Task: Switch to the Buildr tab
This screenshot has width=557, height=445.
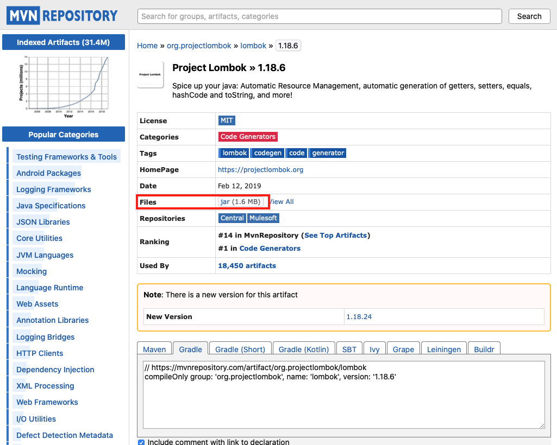Action: click(x=484, y=349)
